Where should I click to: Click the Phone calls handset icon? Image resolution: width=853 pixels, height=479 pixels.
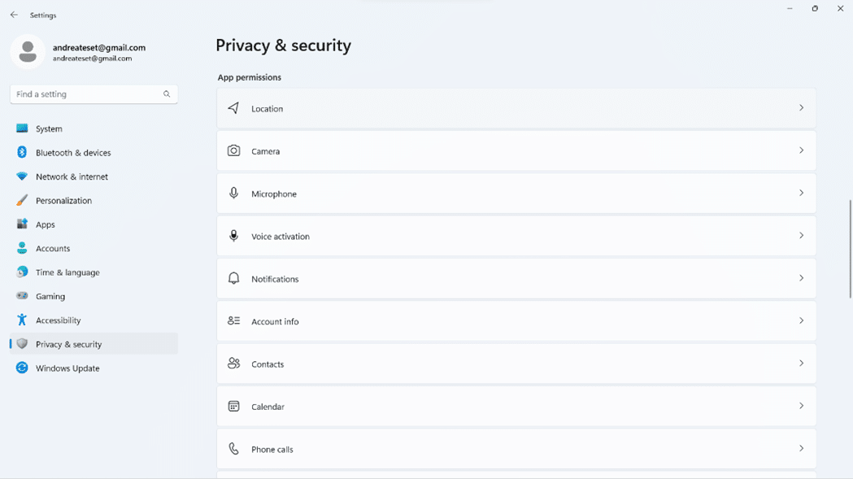233,449
